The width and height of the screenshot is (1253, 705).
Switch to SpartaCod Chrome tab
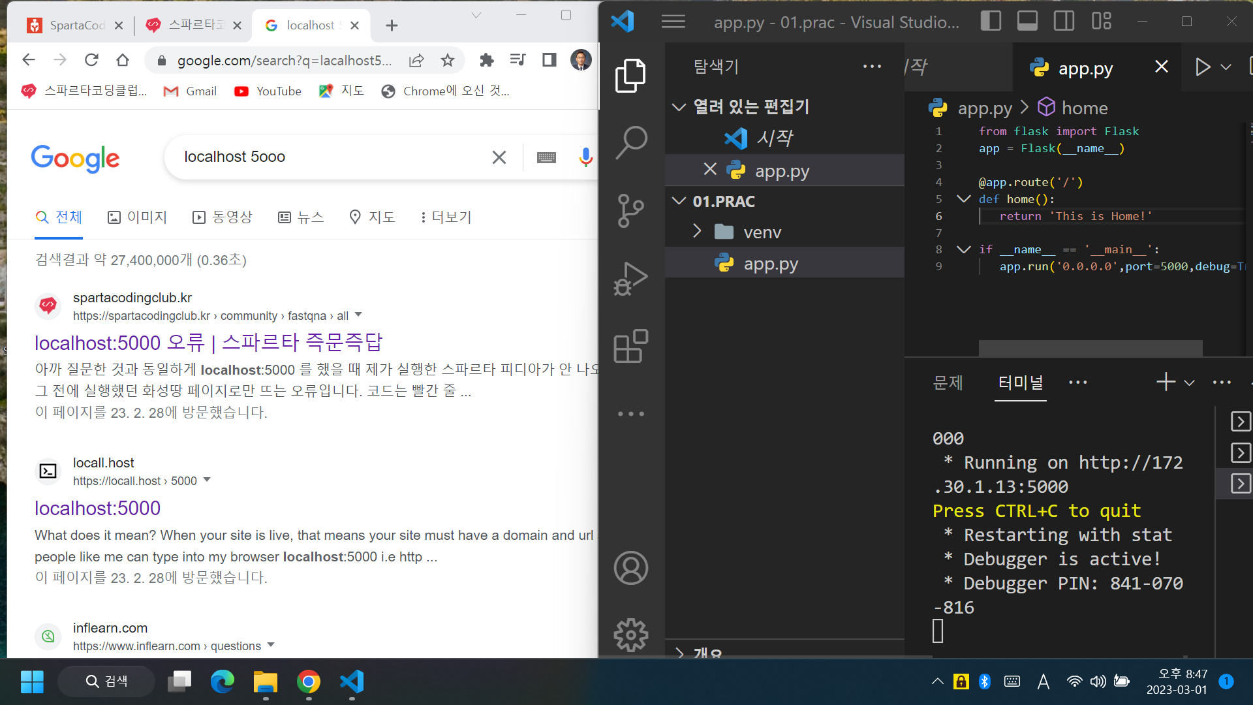click(76, 25)
